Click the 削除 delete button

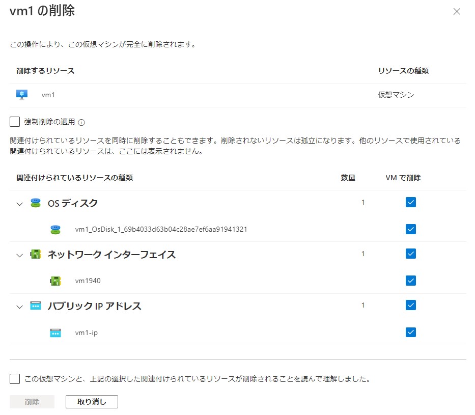pyautogui.click(x=32, y=402)
